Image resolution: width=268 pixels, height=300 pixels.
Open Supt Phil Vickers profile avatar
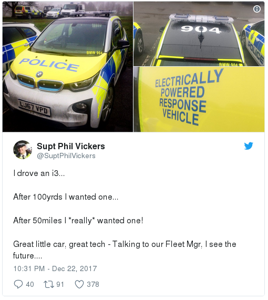click(x=23, y=150)
